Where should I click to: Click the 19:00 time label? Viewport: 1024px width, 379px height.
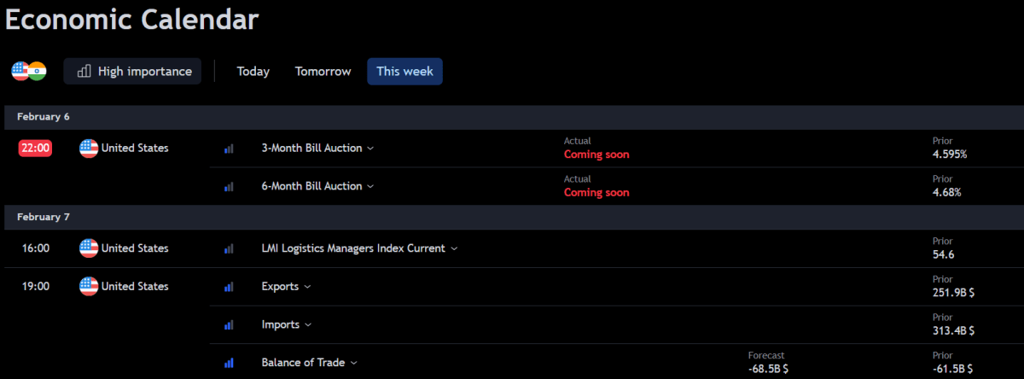[35, 286]
